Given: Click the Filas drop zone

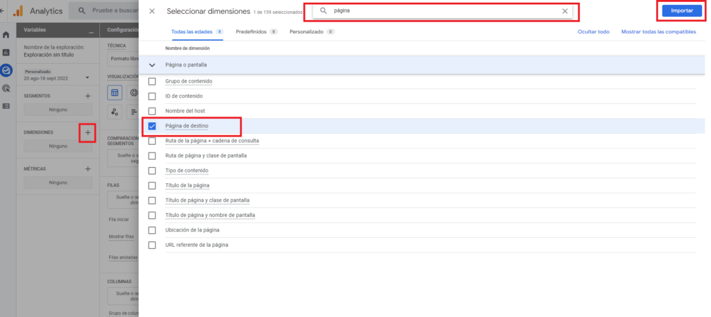Looking at the screenshot, I should click(x=123, y=200).
